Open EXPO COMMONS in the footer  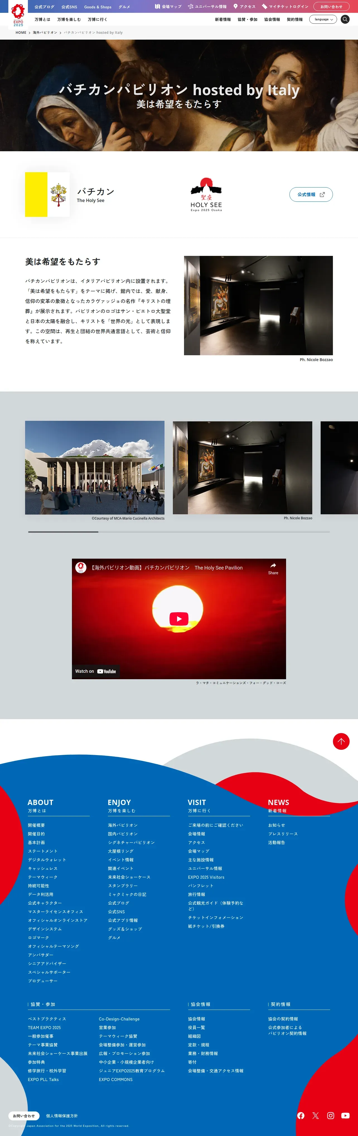coord(115,1080)
